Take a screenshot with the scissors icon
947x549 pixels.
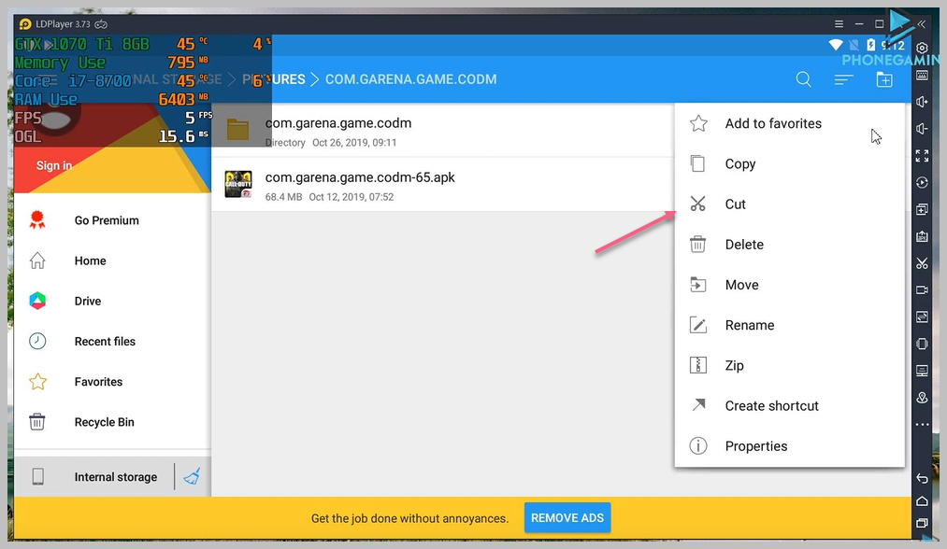[x=922, y=263]
